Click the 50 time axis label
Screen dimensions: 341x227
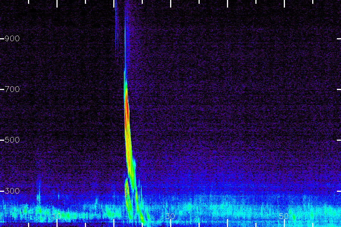pos(284,216)
